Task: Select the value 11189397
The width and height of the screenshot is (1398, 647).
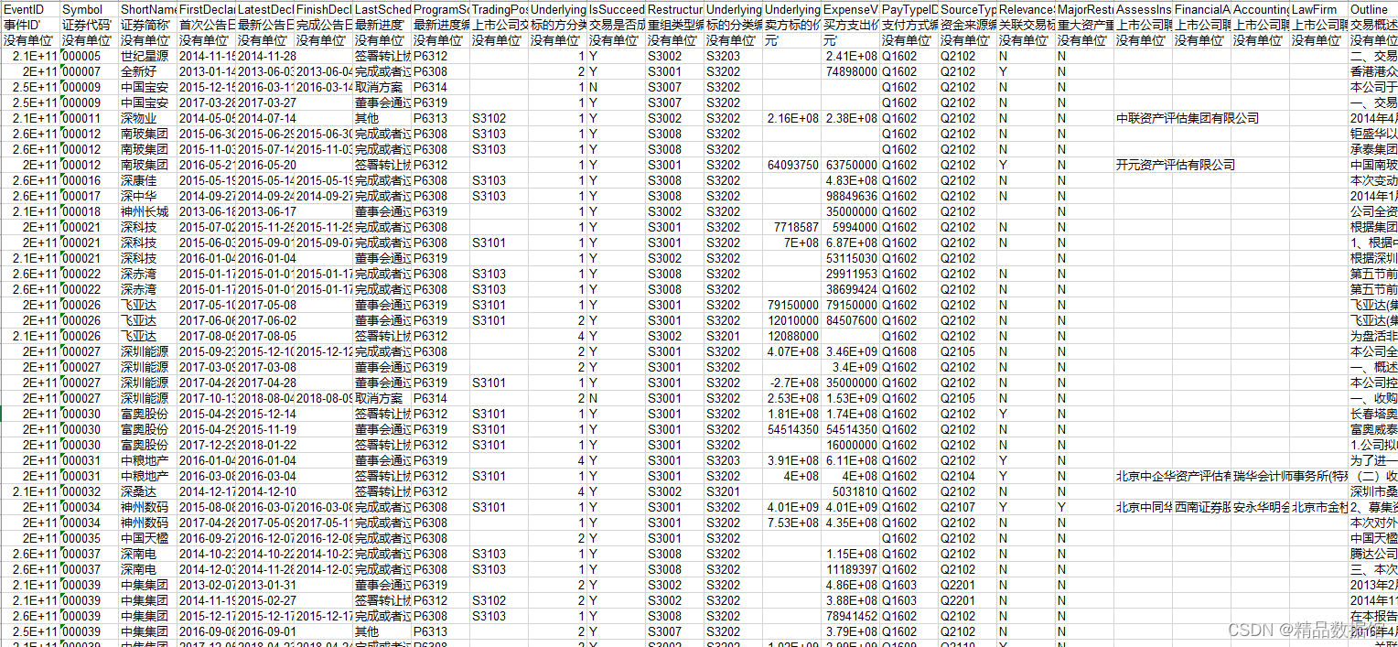Action: [x=850, y=569]
